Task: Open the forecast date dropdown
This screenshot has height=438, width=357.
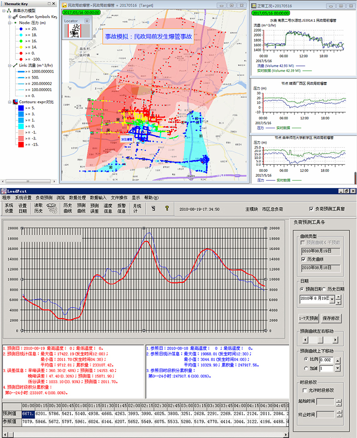Action: coord(332,298)
